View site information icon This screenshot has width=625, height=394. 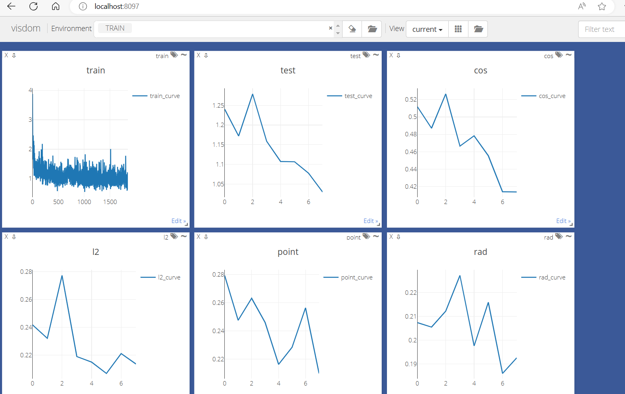point(83,6)
